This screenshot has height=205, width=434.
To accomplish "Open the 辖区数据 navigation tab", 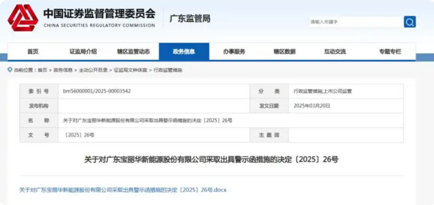I will (285, 51).
